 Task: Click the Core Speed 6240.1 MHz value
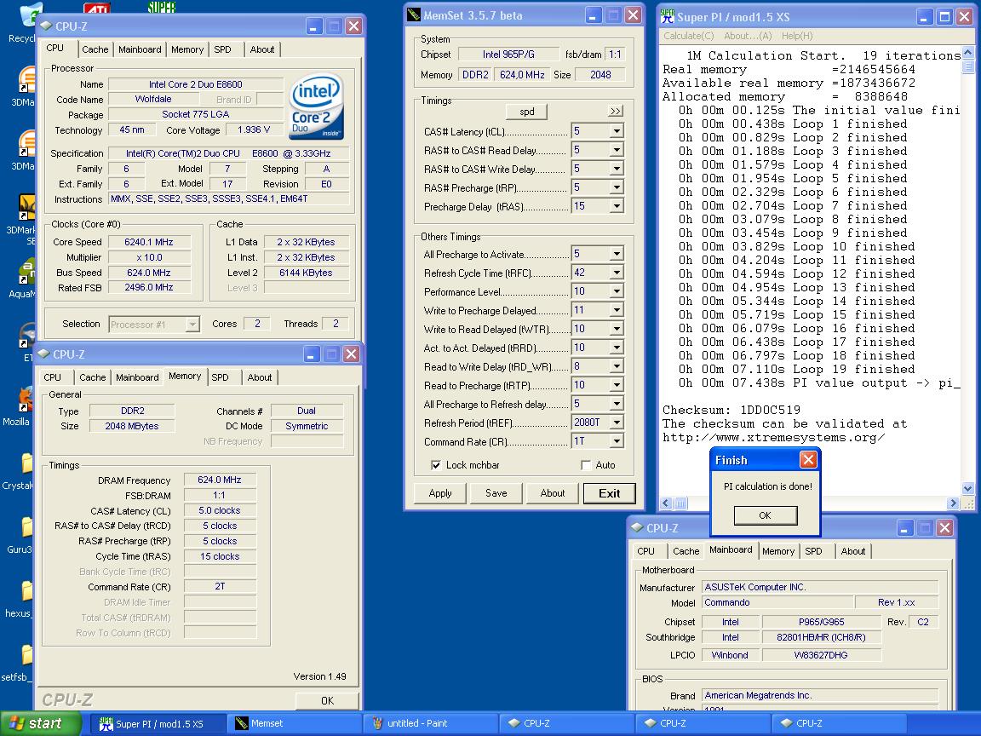[x=149, y=242]
